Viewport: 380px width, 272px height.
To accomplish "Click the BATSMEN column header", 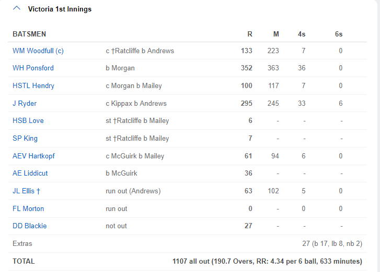I will (x=29, y=34).
